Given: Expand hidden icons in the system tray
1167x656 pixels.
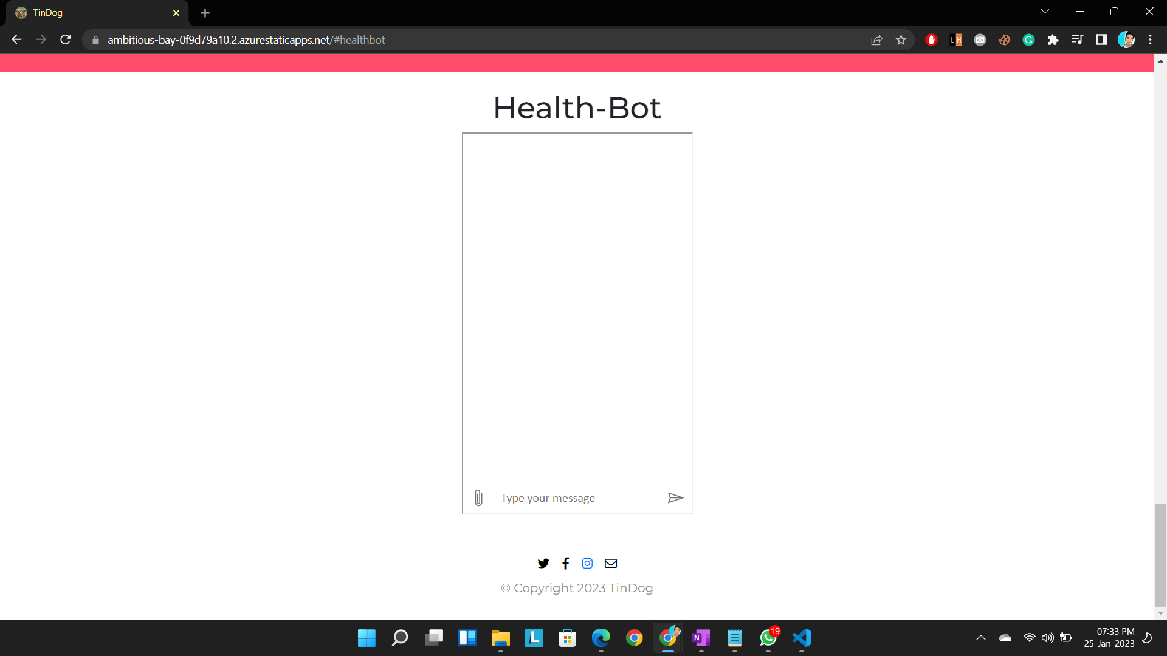Looking at the screenshot, I should 980,638.
